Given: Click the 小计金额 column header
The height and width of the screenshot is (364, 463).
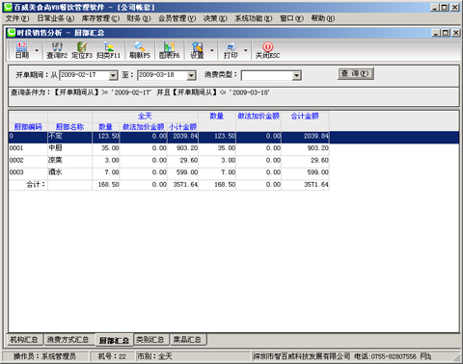Looking at the screenshot, I should pyautogui.click(x=182, y=127).
